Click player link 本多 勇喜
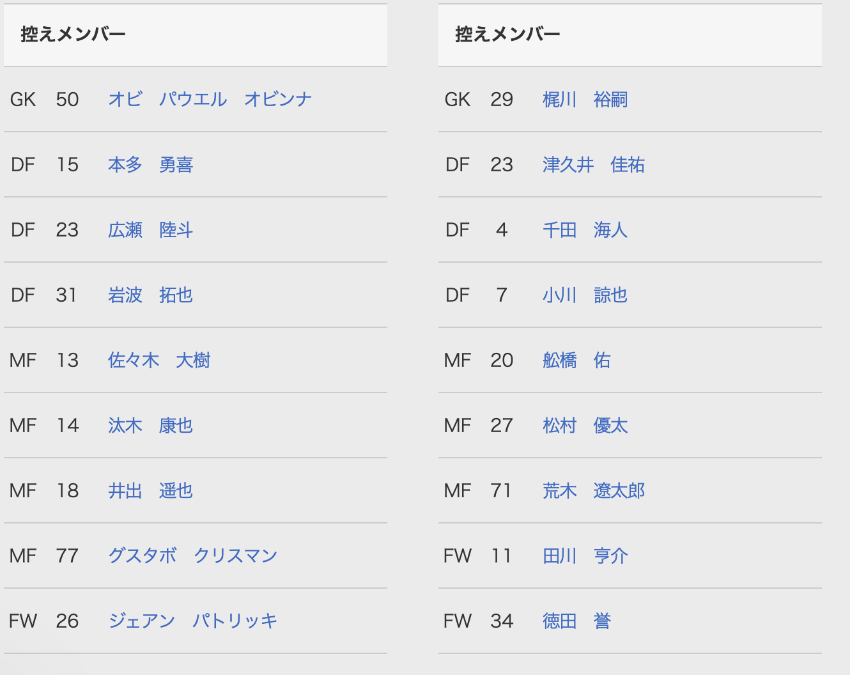 pos(150,165)
